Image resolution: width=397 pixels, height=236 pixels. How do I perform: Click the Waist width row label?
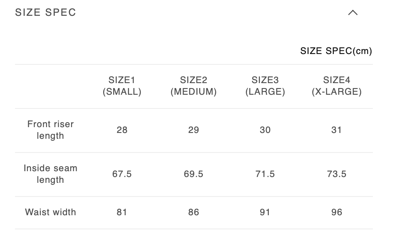click(x=50, y=212)
